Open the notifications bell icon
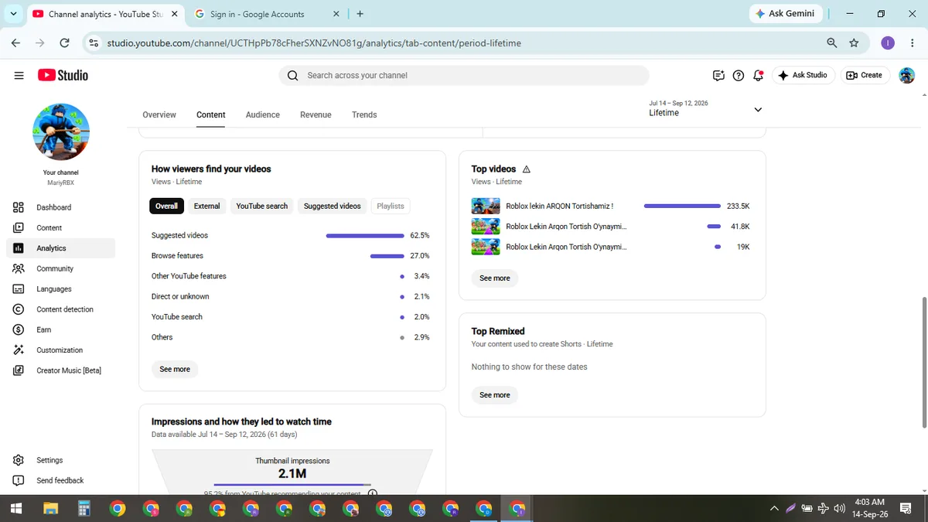Image resolution: width=928 pixels, height=522 pixels. click(758, 75)
